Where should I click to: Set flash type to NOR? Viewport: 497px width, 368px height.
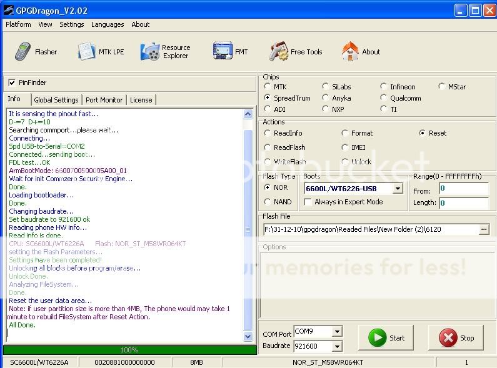(267, 187)
